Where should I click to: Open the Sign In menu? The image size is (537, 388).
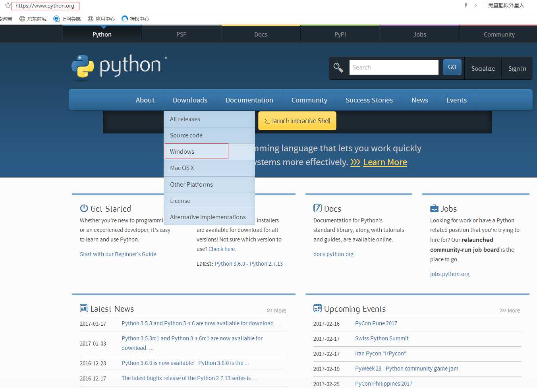point(517,69)
